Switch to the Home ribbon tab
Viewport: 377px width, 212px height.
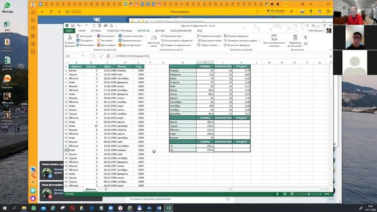coord(82,31)
